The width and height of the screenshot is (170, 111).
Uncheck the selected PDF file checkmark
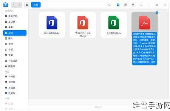pos(157,13)
